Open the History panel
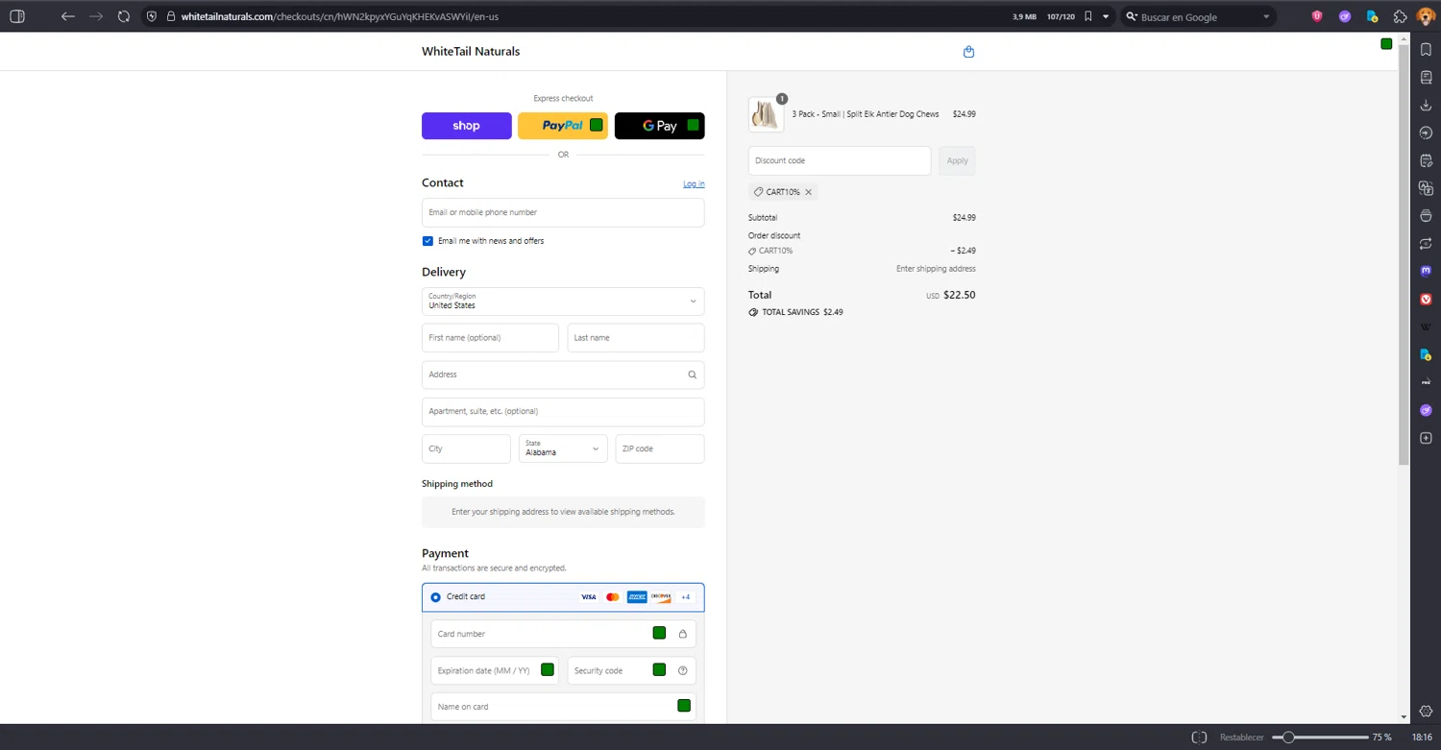The image size is (1441, 750). tap(1426, 133)
